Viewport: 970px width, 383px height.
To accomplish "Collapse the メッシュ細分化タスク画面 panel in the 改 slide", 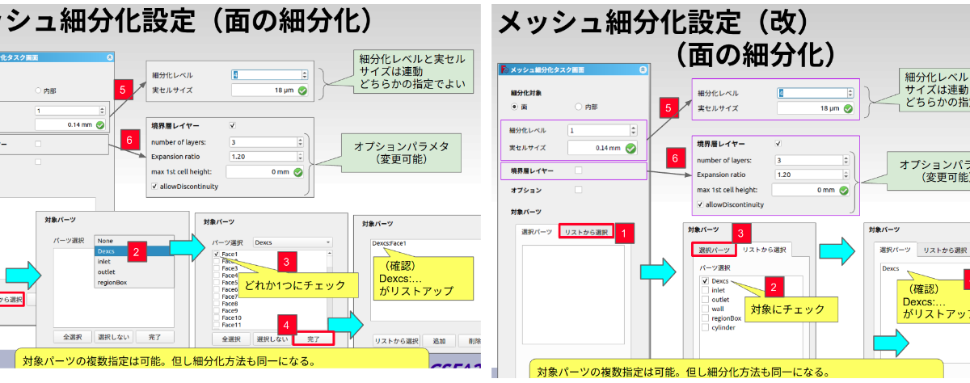I will pyautogui.click(x=643, y=70).
